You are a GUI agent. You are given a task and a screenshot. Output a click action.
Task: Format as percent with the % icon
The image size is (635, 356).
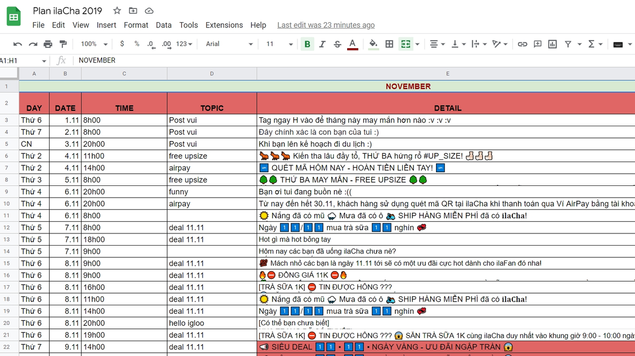point(137,44)
